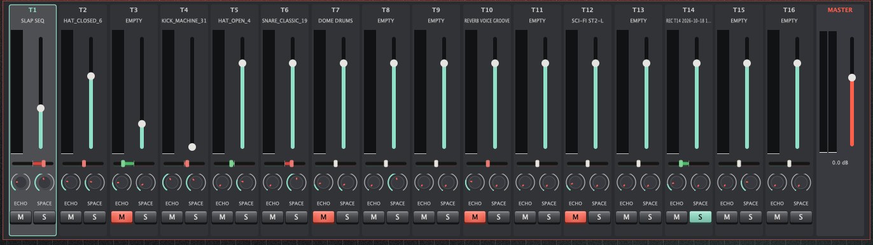Select track header T4

(184, 10)
